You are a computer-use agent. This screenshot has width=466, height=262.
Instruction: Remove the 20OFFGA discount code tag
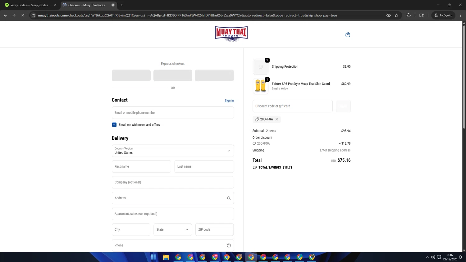277,119
